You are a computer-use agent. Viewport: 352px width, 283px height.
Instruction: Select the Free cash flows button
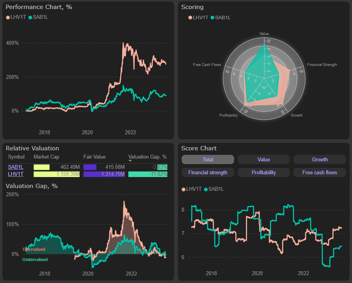tap(319, 172)
